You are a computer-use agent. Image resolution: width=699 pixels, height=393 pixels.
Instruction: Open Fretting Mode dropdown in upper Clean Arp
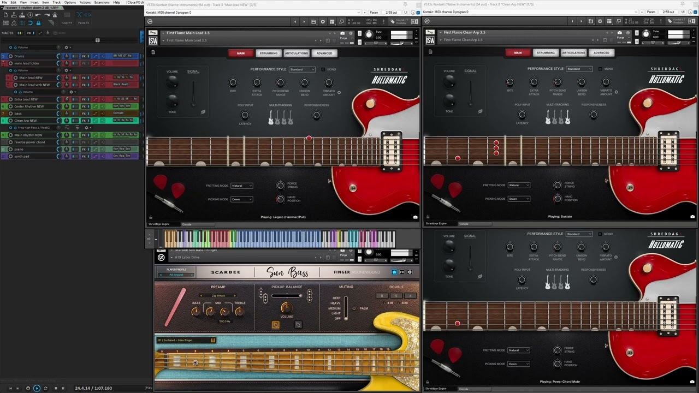[x=519, y=185]
